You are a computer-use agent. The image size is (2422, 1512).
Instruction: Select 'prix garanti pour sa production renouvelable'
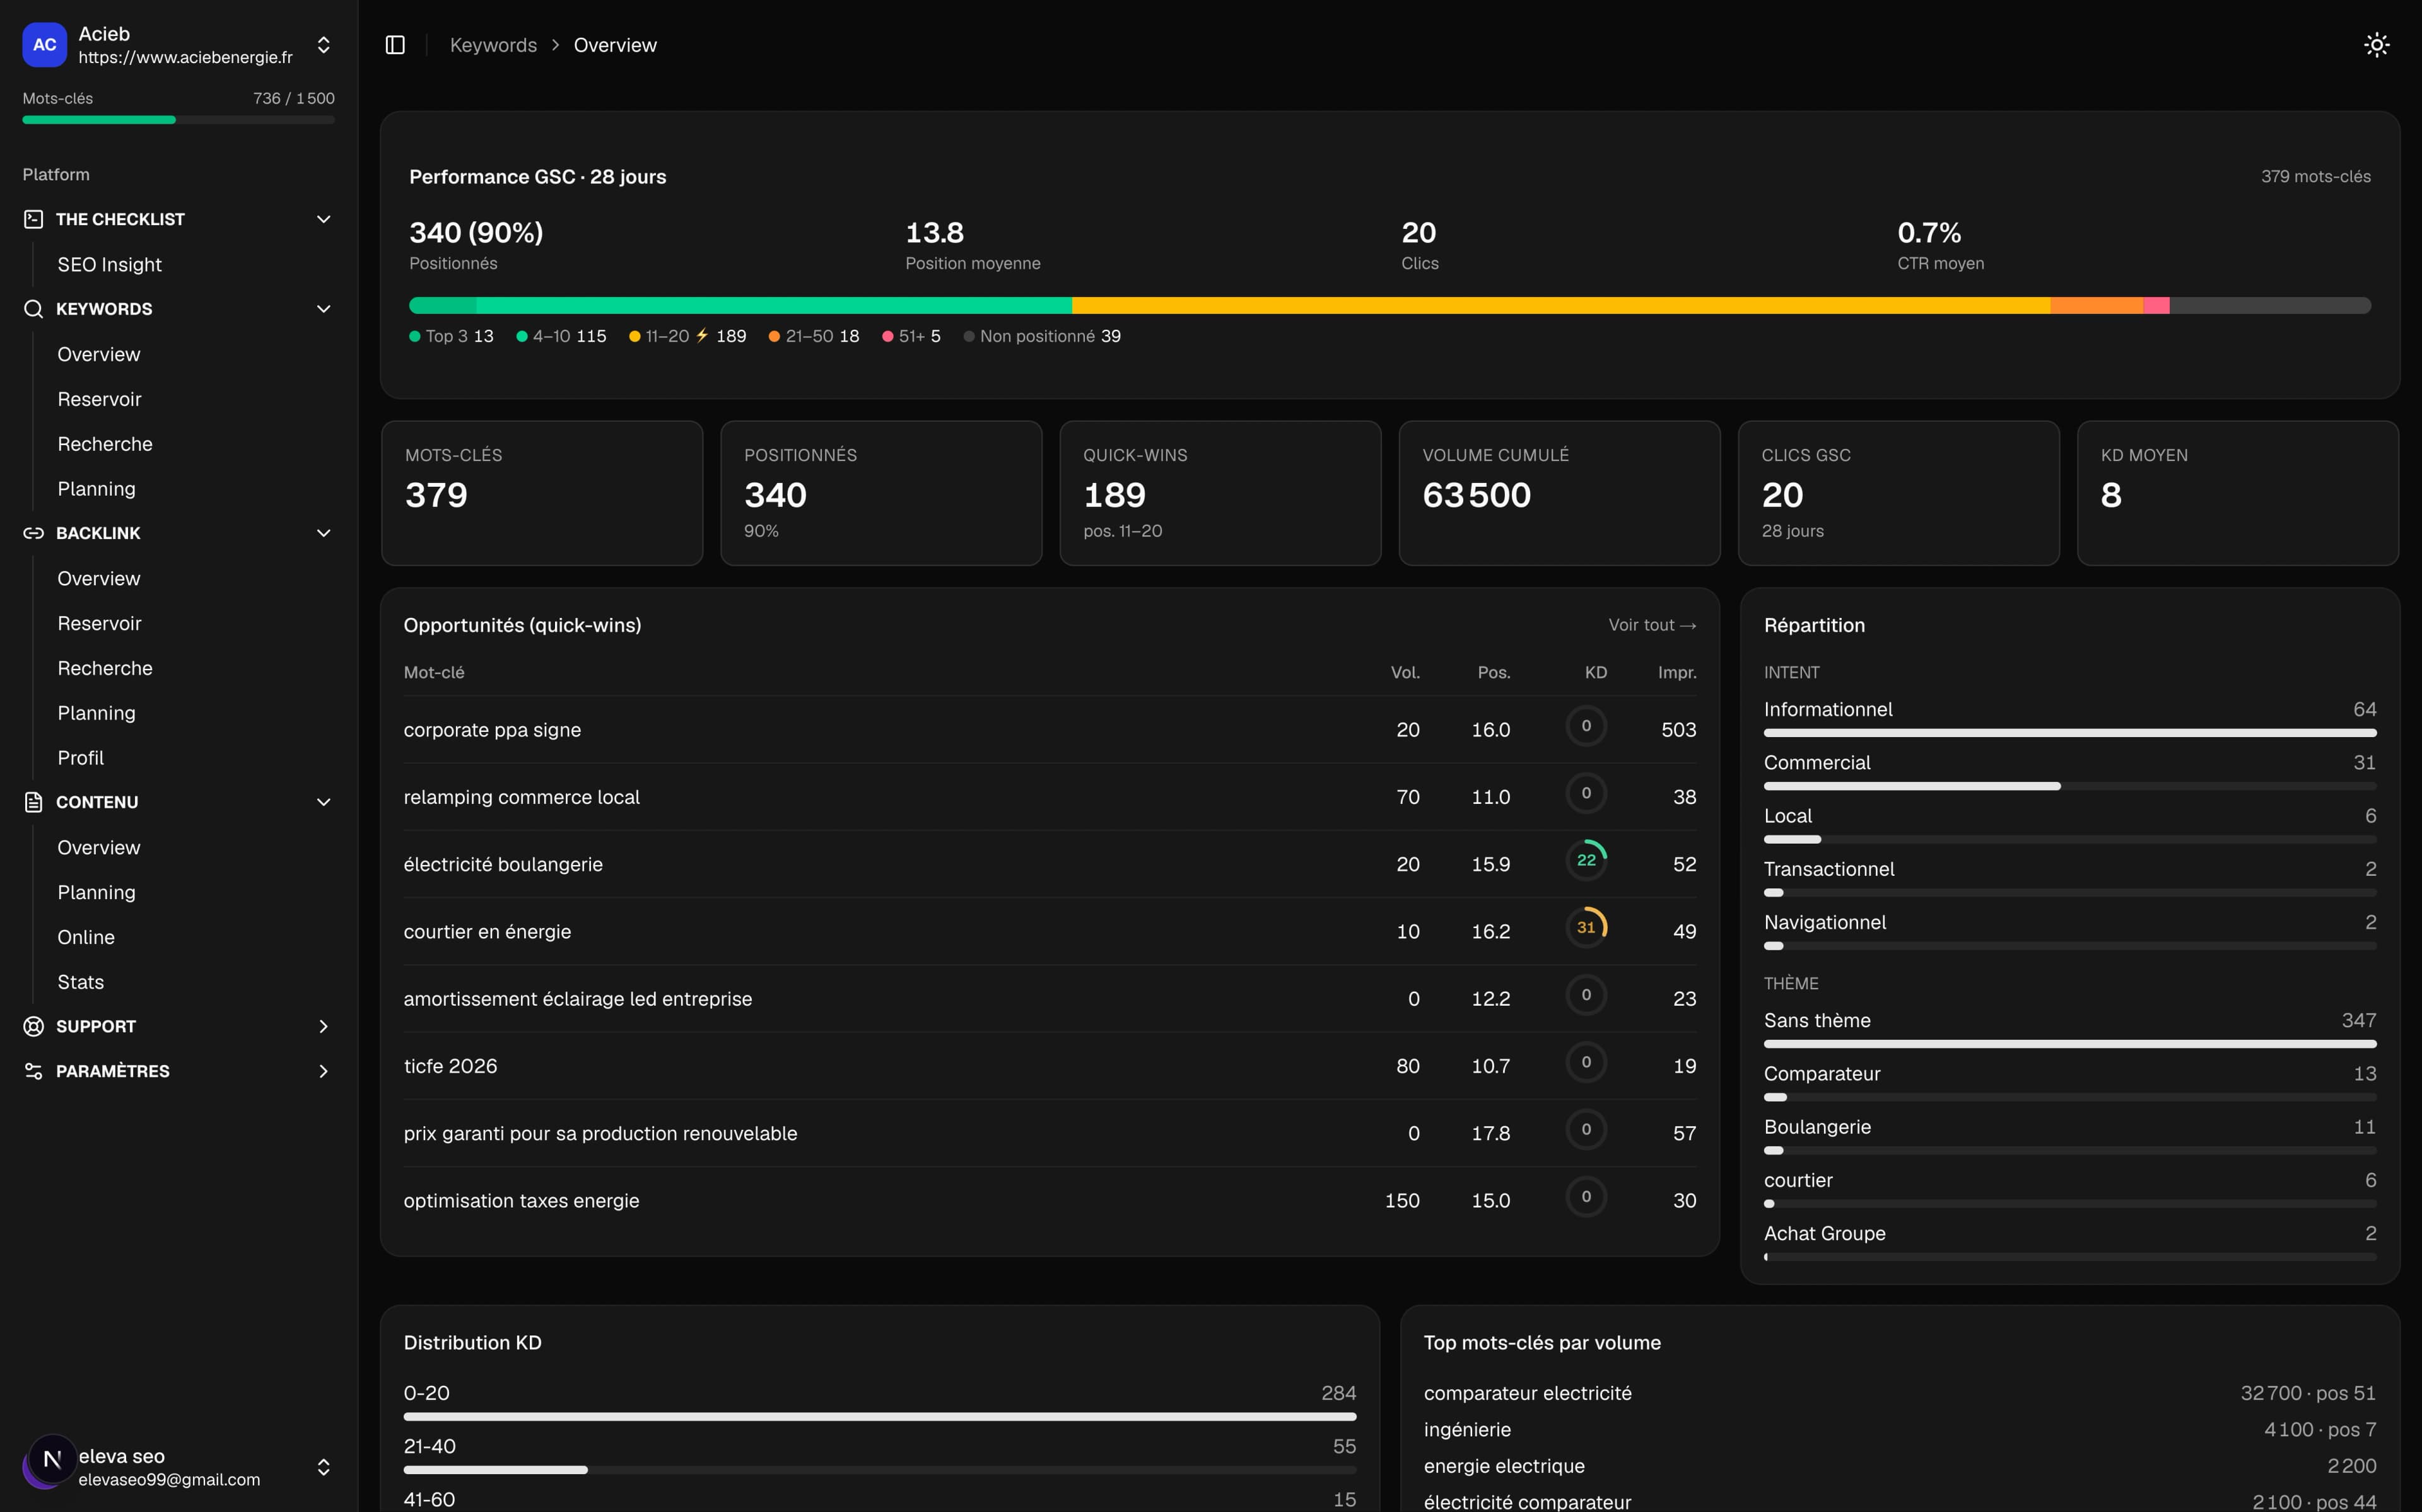coord(600,1133)
